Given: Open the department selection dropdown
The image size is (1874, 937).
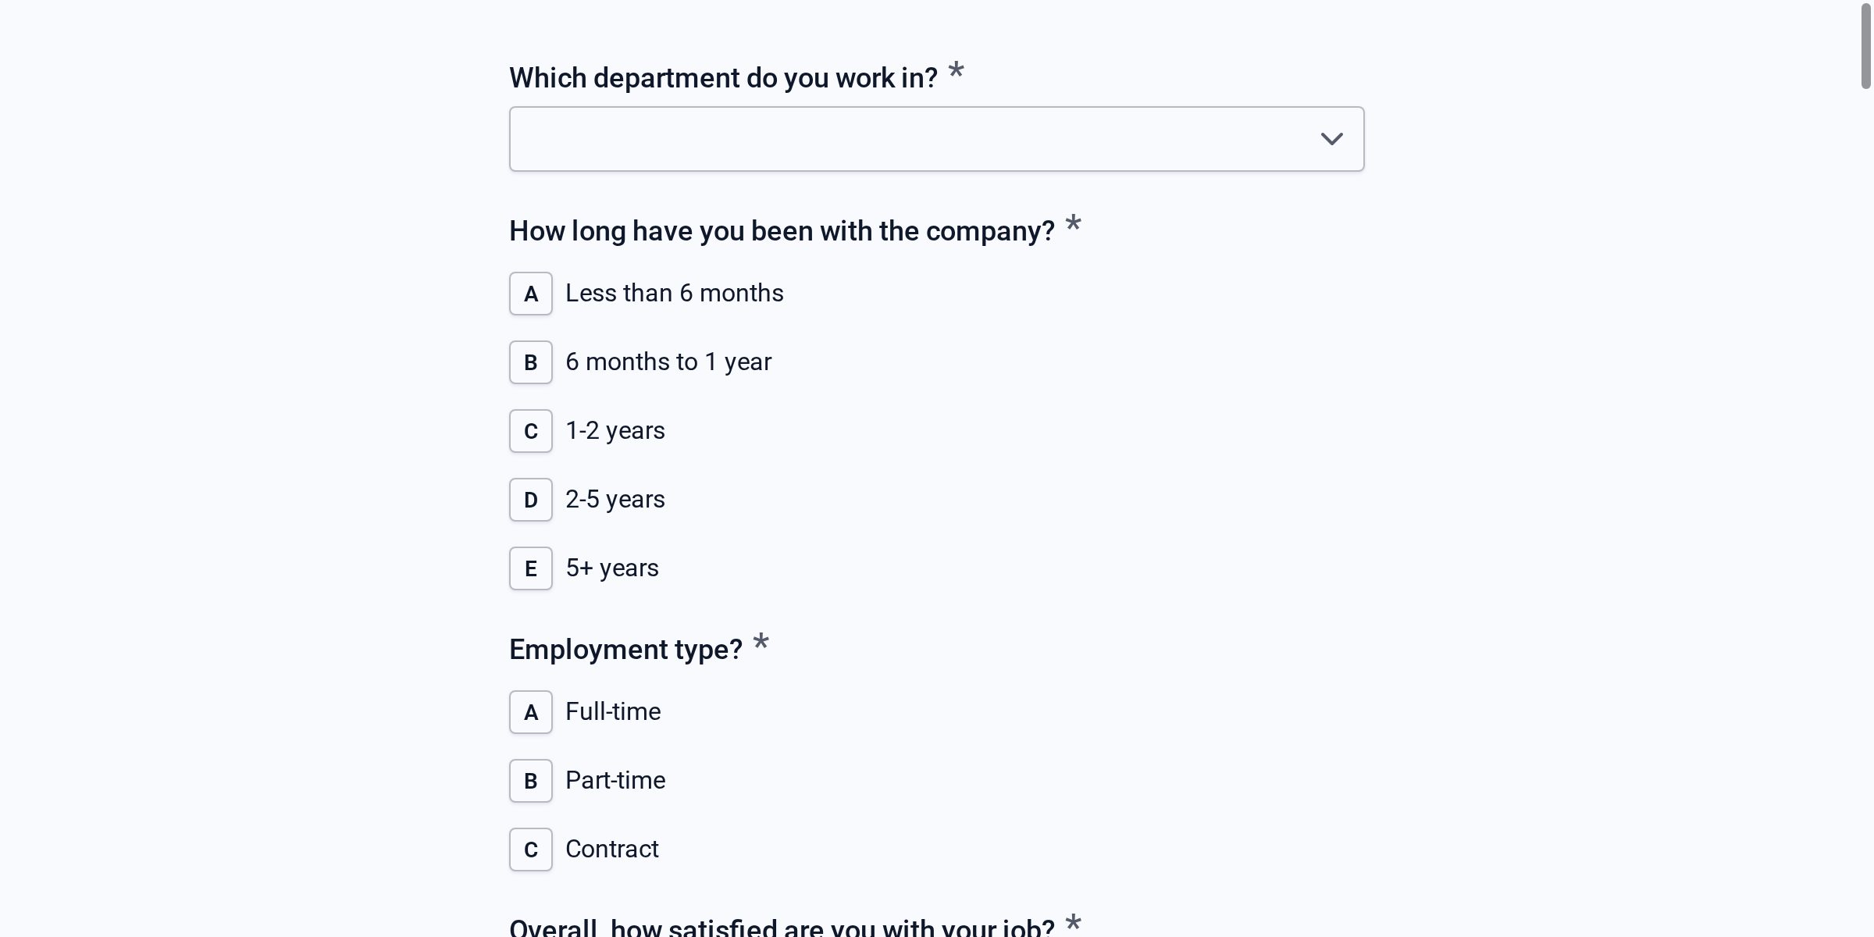Looking at the screenshot, I should click(x=936, y=138).
